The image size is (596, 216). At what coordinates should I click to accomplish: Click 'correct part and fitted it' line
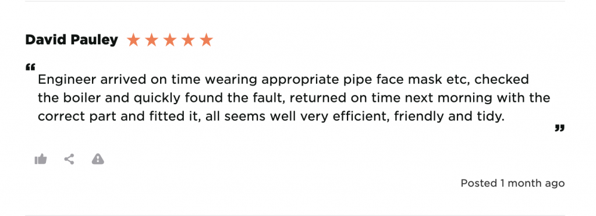click(x=119, y=117)
